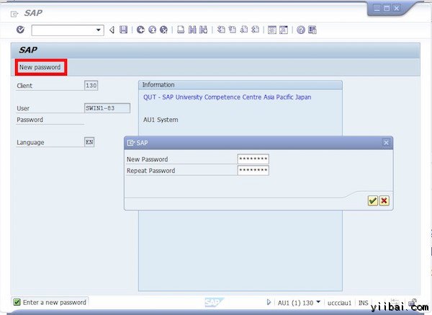Click the QUT SAP University Competence Centre text
This screenshot has width=432, height=315.
pyautogui.click(x=227, y=97)
